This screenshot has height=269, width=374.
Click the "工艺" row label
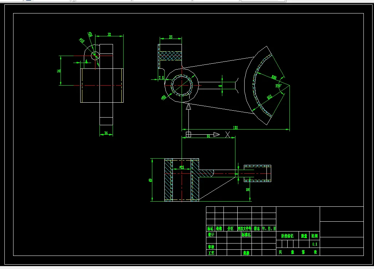211,253
